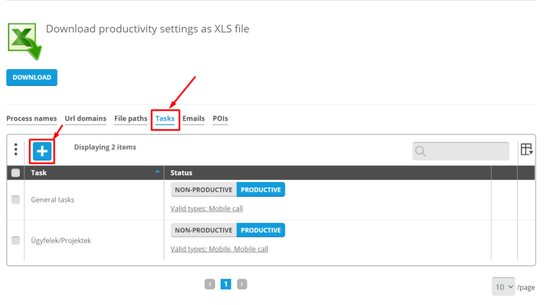This screenshot has width=558, height=305.
Task: Open Valid types: Mobile call link
Action: [206, 209]
